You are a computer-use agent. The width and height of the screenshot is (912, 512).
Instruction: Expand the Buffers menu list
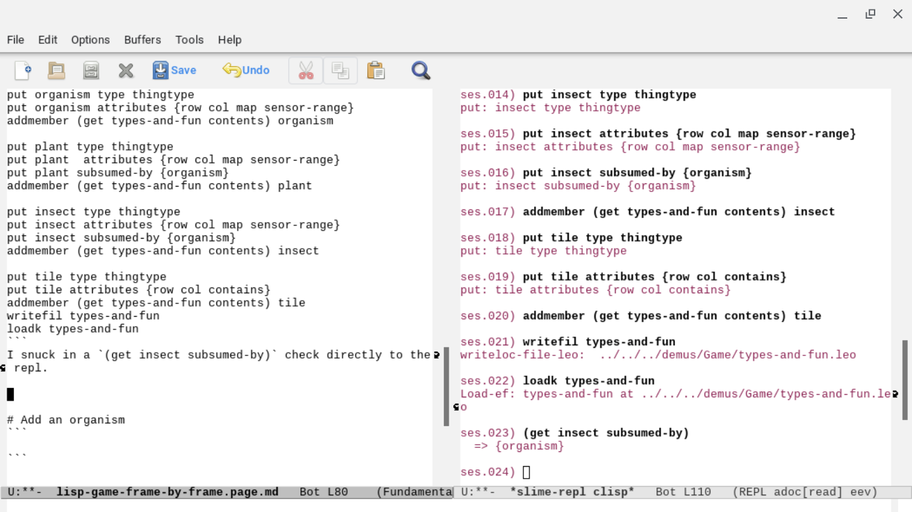point(142,40)
